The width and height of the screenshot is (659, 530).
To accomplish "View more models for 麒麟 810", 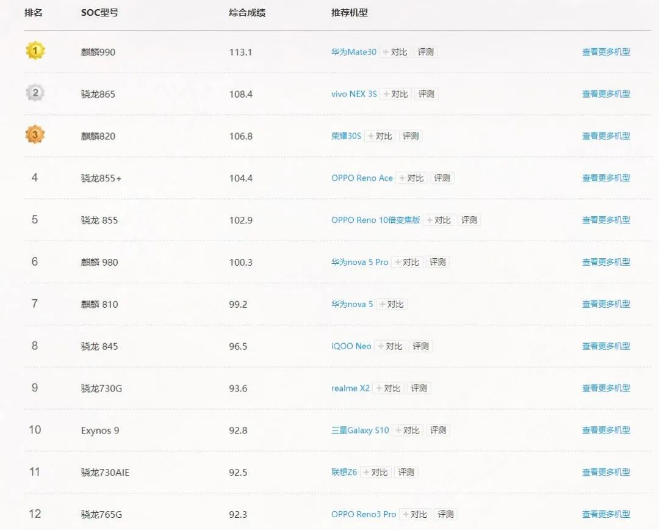I will [606, 304].
